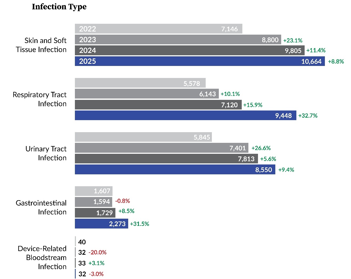Click the 2023 bar with value 8,800

point(178,40)
